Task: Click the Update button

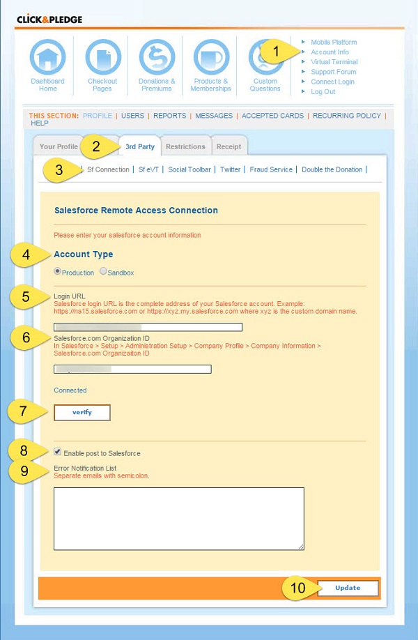Action: tap(348, 588)
